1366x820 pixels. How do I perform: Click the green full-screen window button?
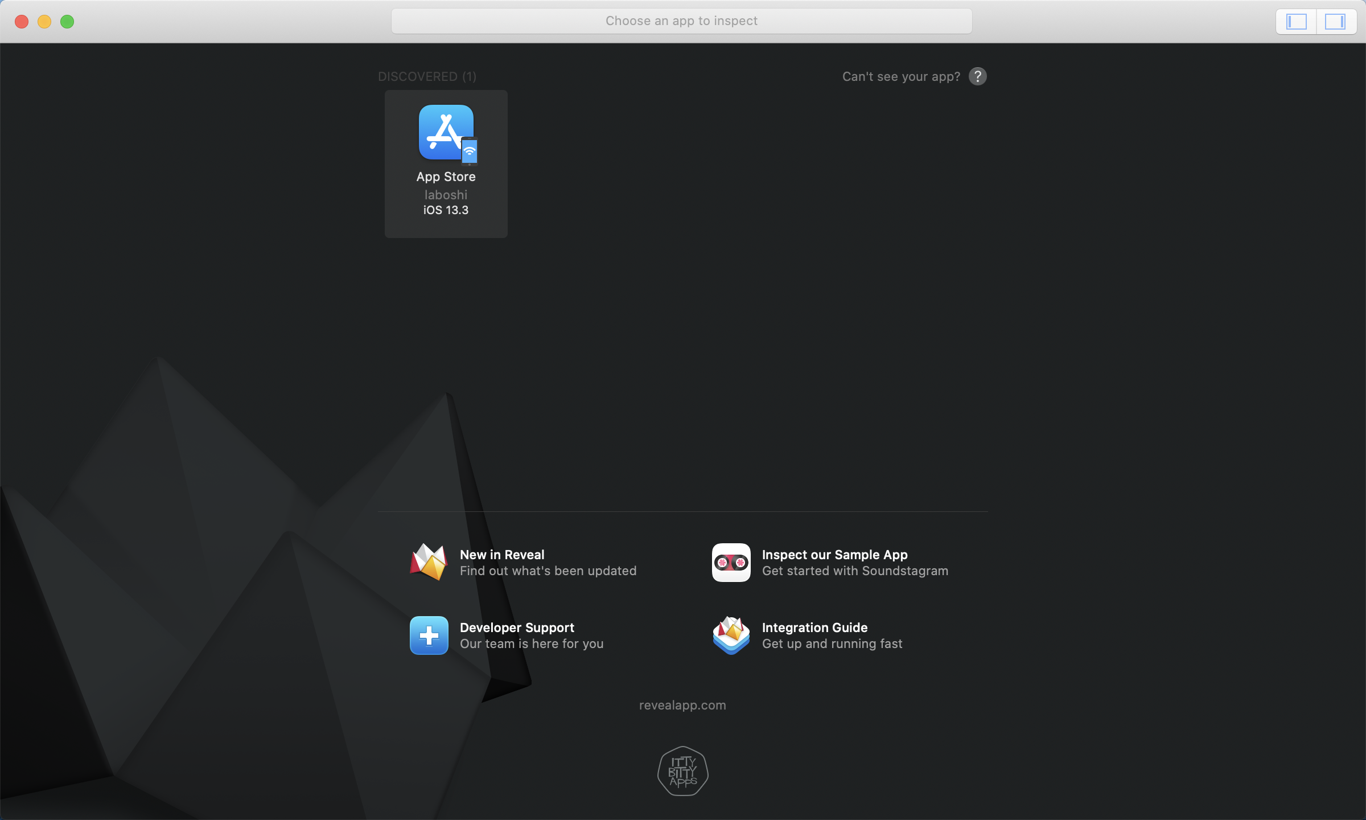tap(67, 22)
